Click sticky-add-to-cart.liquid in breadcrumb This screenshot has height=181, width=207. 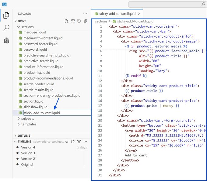[x=135, y=21]
